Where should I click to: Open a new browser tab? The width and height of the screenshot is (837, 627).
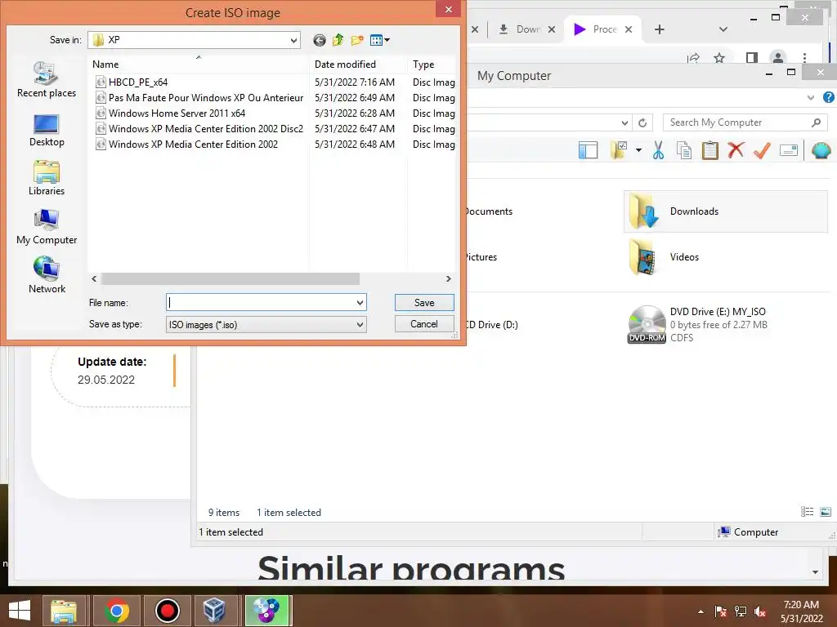[x=660, y=29]
